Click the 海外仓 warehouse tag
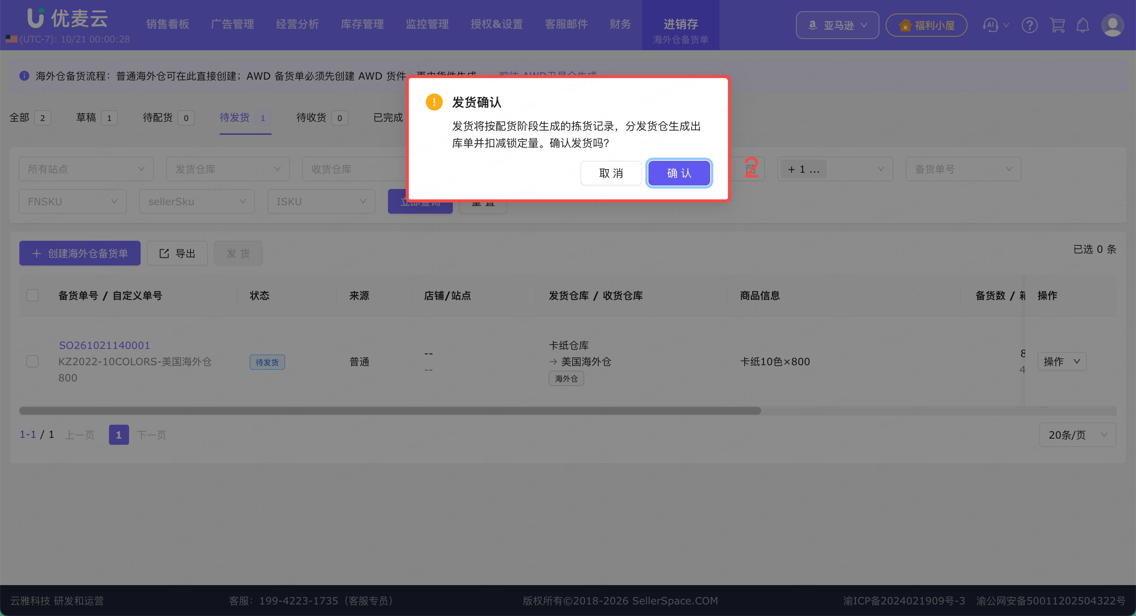The image size is (1136, 616). click(x=566, y=378)
